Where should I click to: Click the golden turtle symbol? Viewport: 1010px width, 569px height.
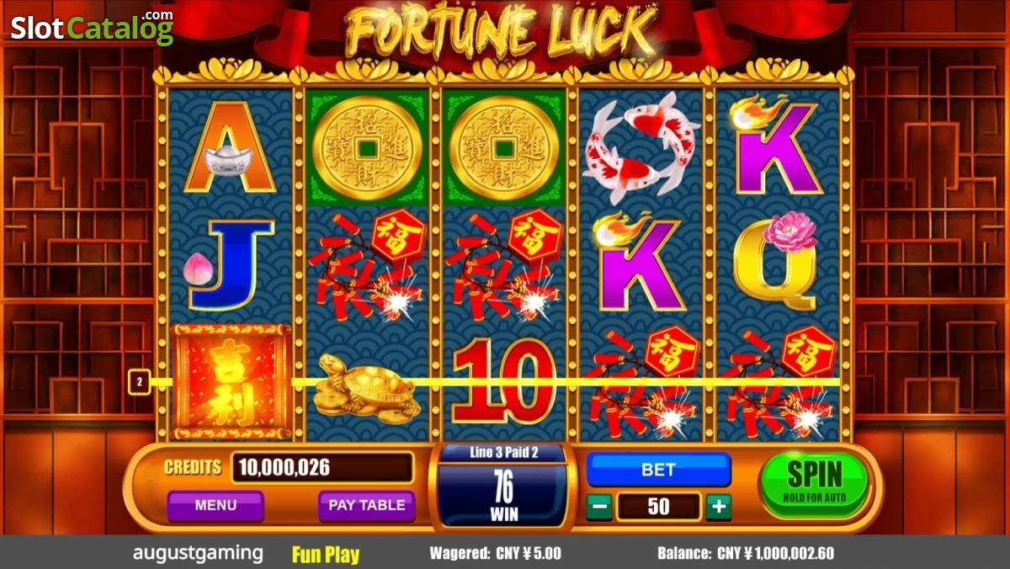pyautogui.click(x=366, y=389)
